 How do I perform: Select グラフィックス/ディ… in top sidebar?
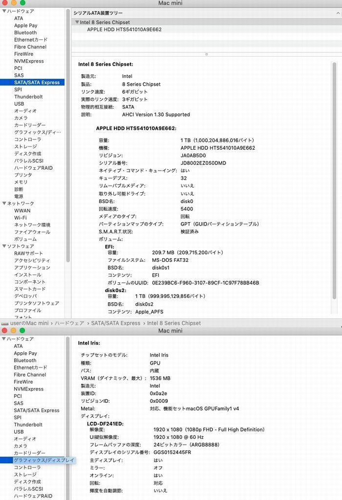(x=38, y=132)
